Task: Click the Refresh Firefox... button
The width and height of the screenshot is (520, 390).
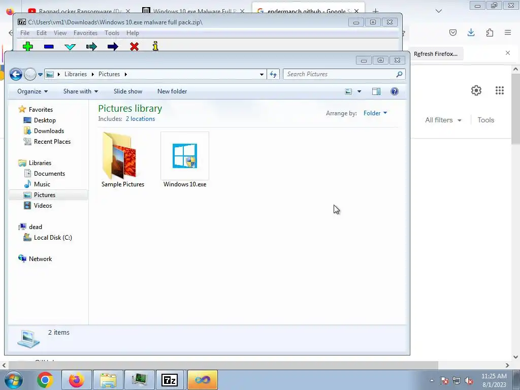Action: coord(435,54)
